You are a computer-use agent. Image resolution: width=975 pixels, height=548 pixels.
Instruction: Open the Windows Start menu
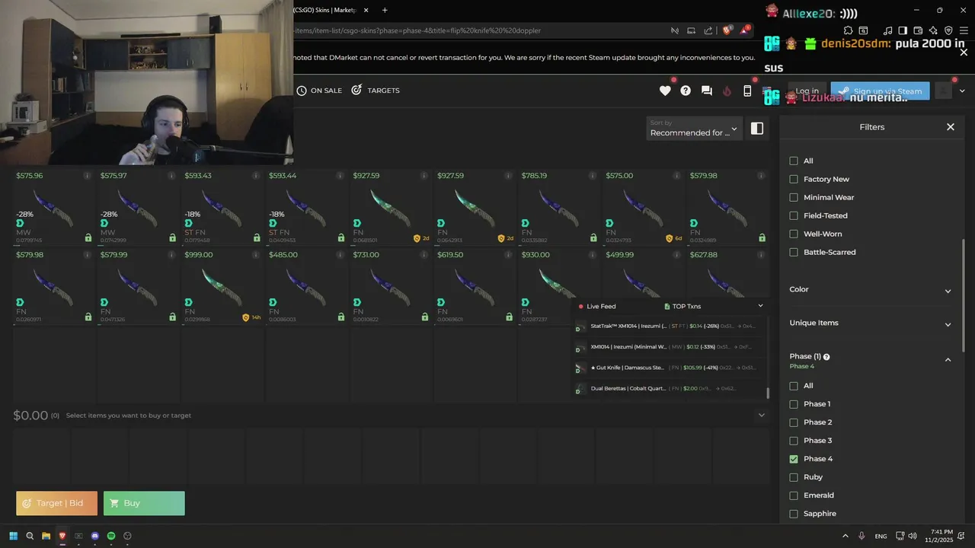(14, 536)
